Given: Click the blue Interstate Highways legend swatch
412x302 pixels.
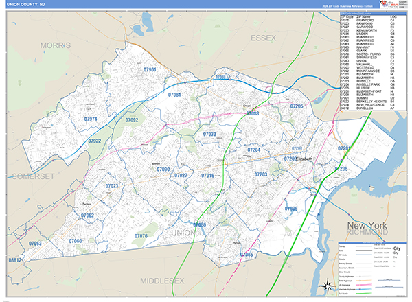Looking at the screenshot, I should point(364,289).
